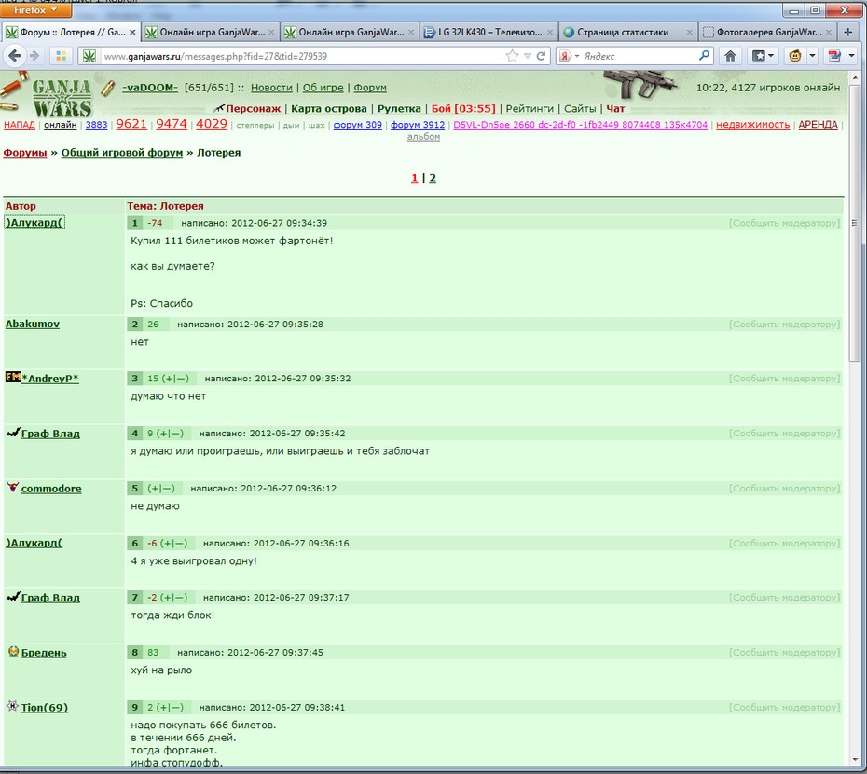Open the АРЕНДА quick link

click(x=818, y=125)
